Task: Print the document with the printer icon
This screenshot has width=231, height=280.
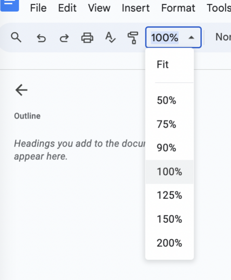Action: 87,38
